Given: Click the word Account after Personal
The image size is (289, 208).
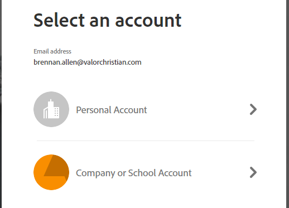Looking at the screenshot, I should pos(131,110).
